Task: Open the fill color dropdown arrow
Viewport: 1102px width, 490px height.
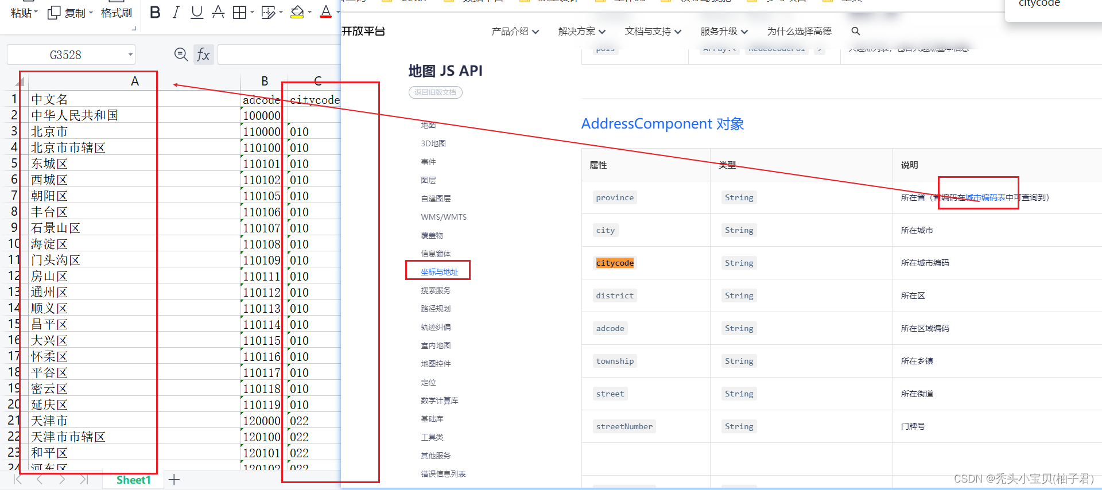Action: (310, 13)
